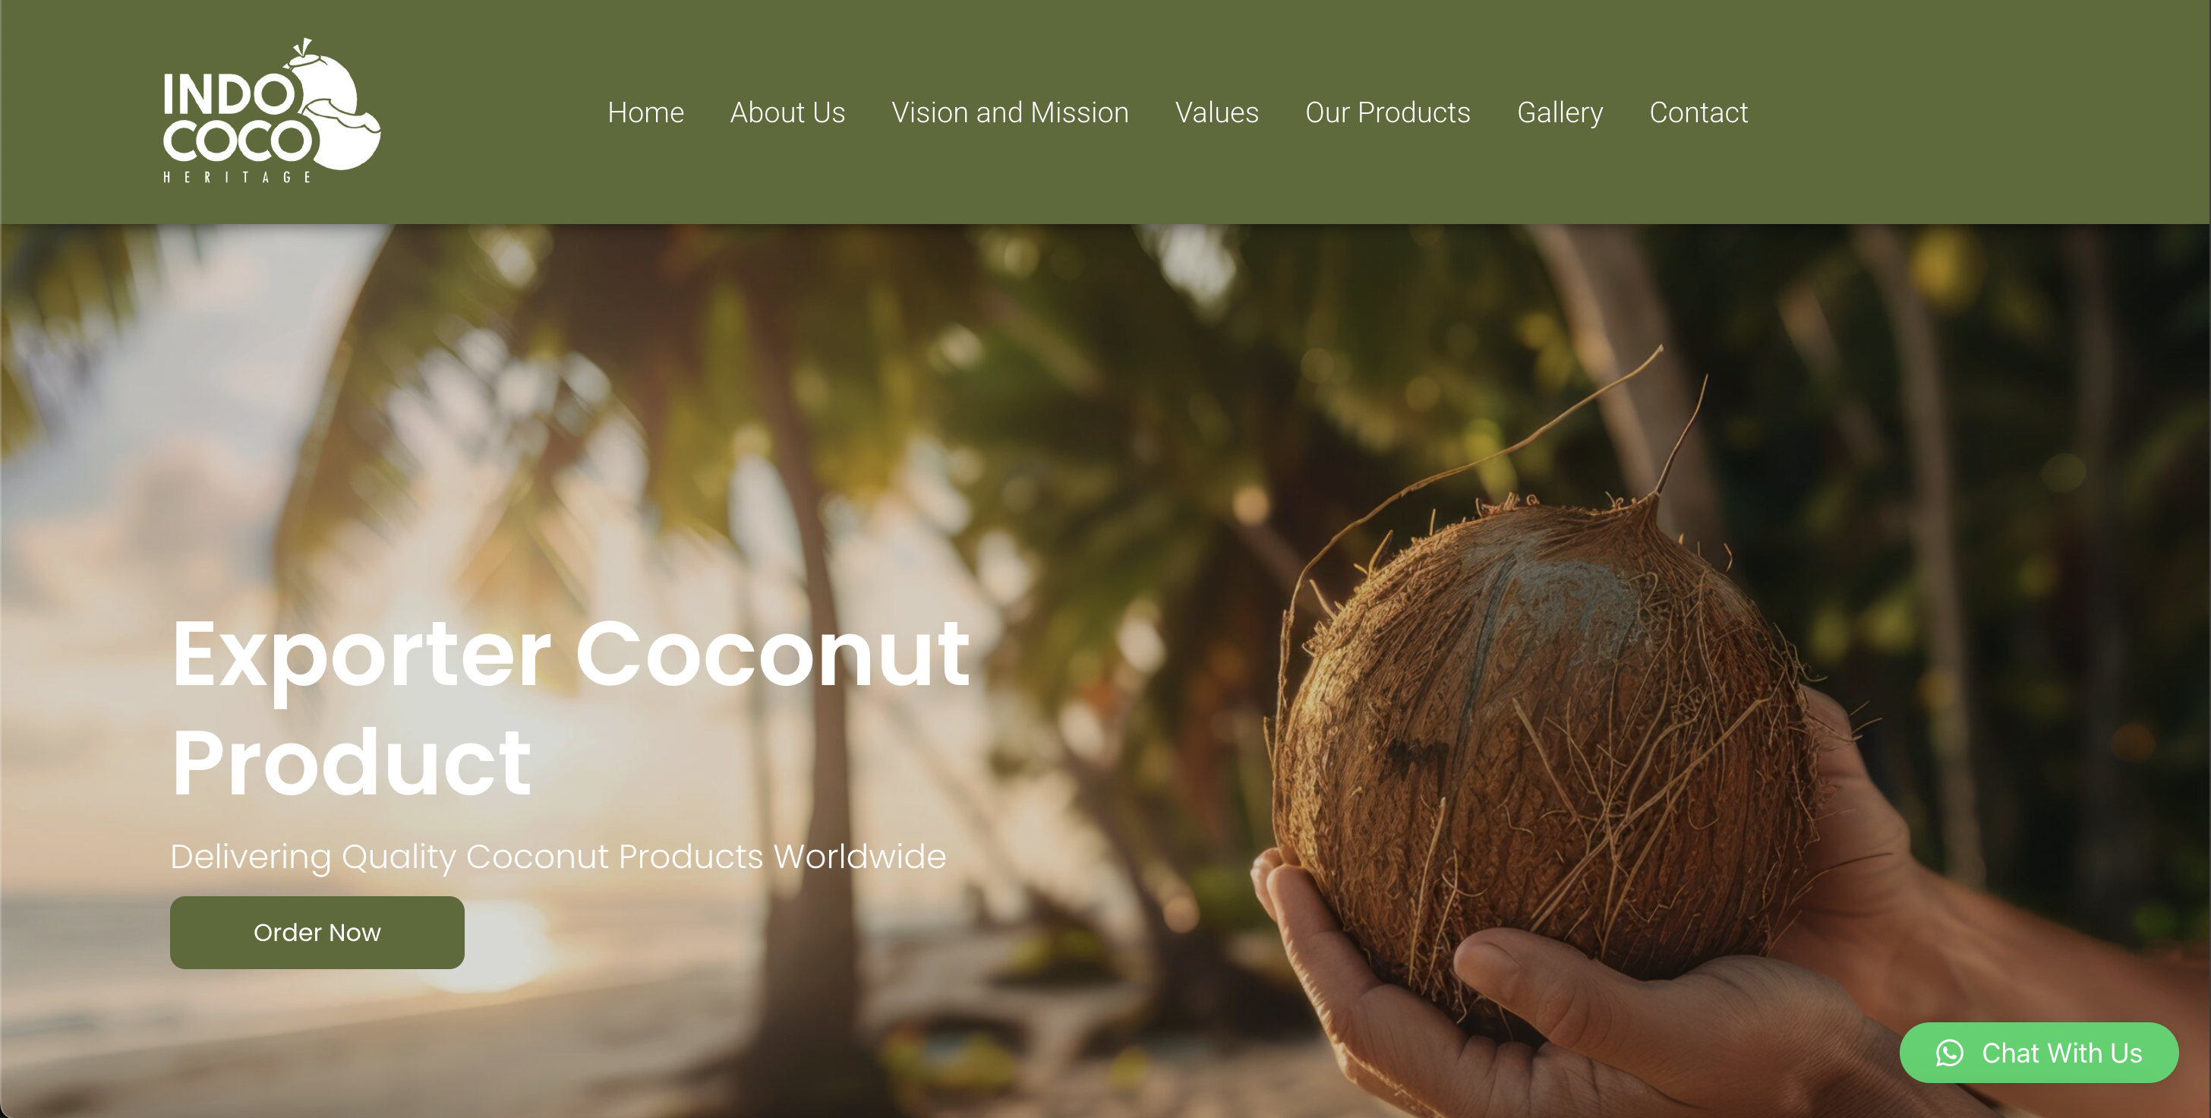Viewport: 2211px width, 1118px height.
Task: Open the Our Products menu item
Action: [1387, 112]
